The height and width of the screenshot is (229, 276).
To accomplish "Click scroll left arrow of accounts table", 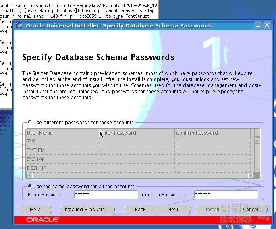I will 29,175.
